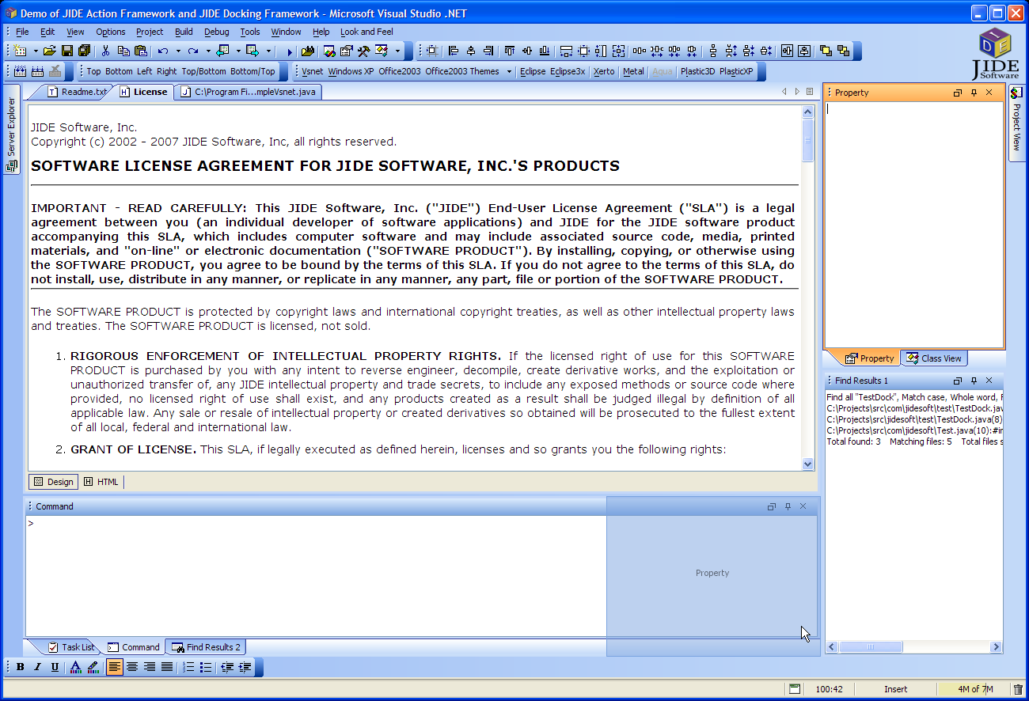Click the Toolbox hammer icon
Image resolution: width=1029 pixels, height=701 pixels.
point(363,51)
